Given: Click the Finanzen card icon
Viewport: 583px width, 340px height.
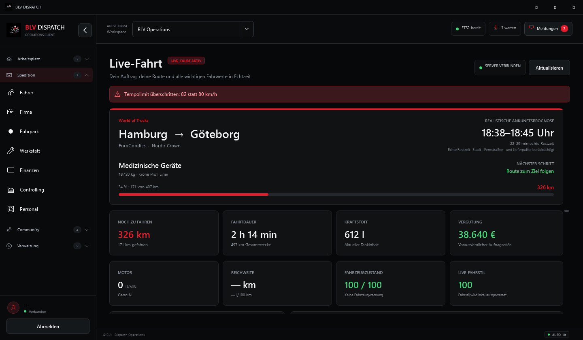Looking at the screenshot, I should [x=11, y=170].
